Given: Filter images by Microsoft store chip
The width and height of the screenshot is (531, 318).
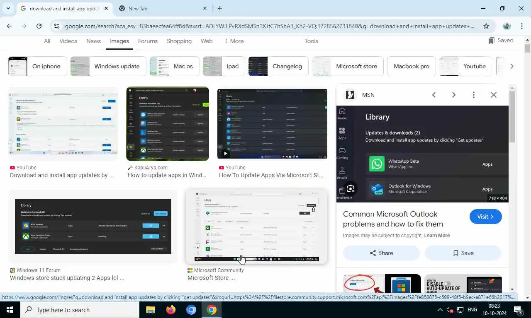Looking at the screenshot, I should tap(348, 66).
